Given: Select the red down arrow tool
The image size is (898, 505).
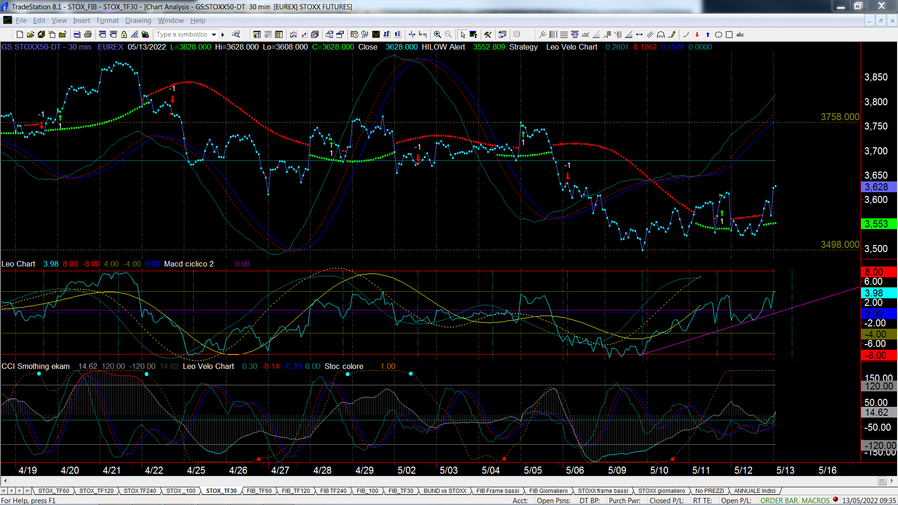Looking at the screenshot, I should tap(697, 35).
